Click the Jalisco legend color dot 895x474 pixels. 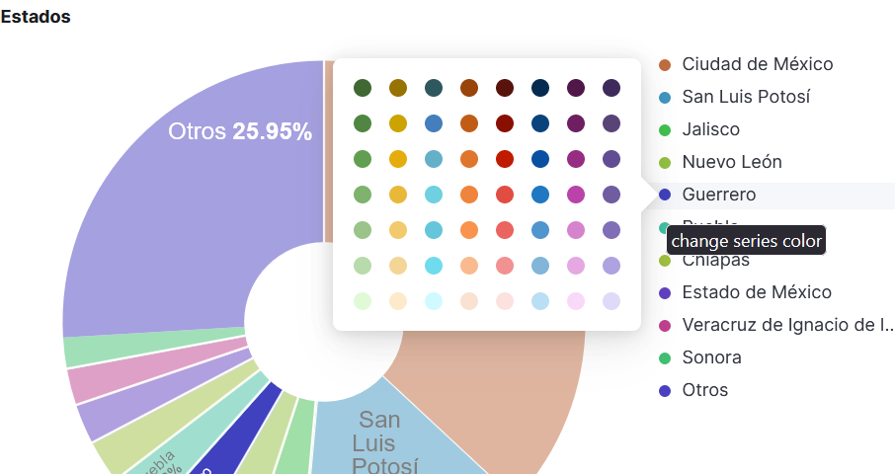pyautogui.click(x=665, y=129)
